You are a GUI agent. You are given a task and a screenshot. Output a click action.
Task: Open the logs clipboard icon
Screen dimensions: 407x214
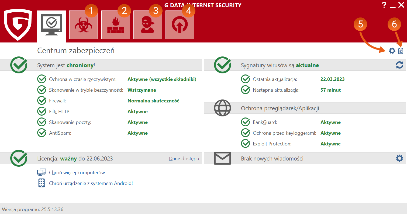(x=401, y=51)
